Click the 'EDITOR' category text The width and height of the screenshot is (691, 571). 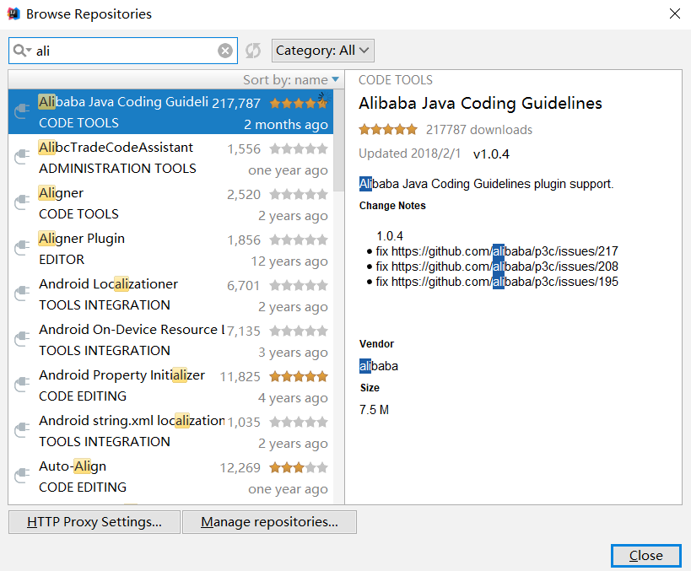[62, 260]
